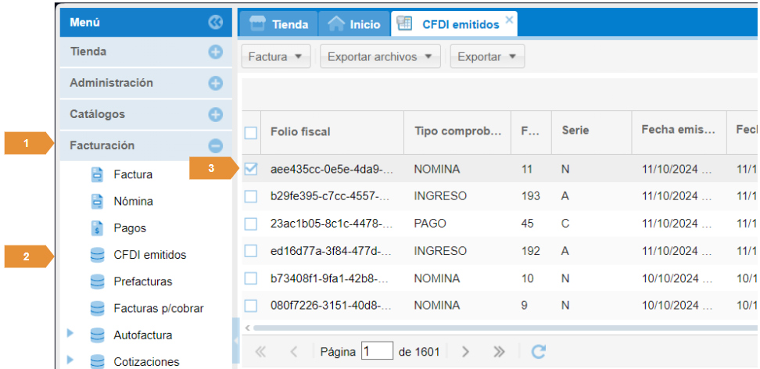Open Pagos item in sidebar

[129, 228]
